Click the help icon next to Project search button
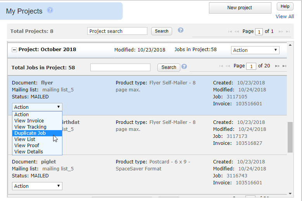The image size is (302, 201). (180, 30)
